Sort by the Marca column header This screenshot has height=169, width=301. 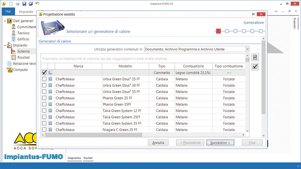click(x=78, y=66)
